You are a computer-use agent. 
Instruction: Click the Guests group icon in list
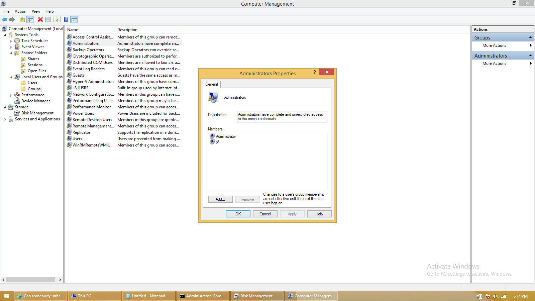(x=69, y=75)
